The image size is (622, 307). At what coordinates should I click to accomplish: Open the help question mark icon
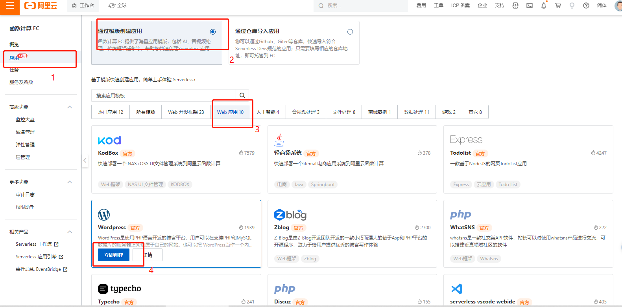586,5
